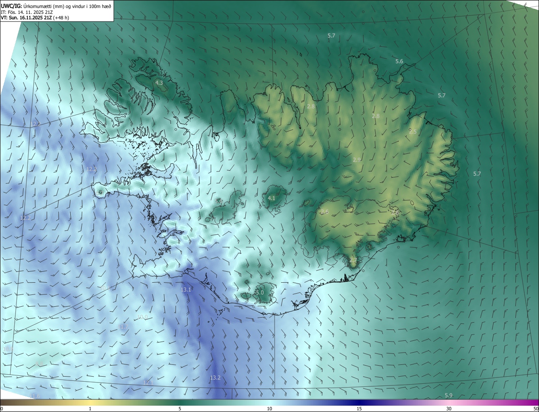Click the 12.1 value near the bottom left
539x412 pixels.
click(148, 382)
